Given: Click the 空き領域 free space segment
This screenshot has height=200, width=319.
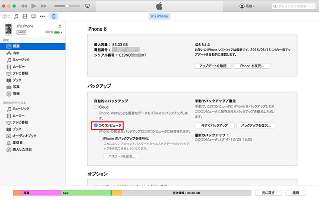Looking at the screenshot, I should (x=186, y=193).
